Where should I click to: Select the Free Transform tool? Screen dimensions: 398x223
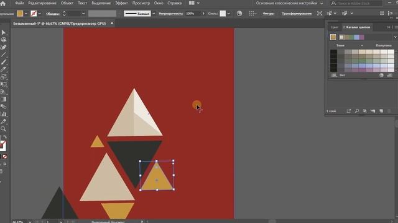pyautogui.click(x=4, y=84)
